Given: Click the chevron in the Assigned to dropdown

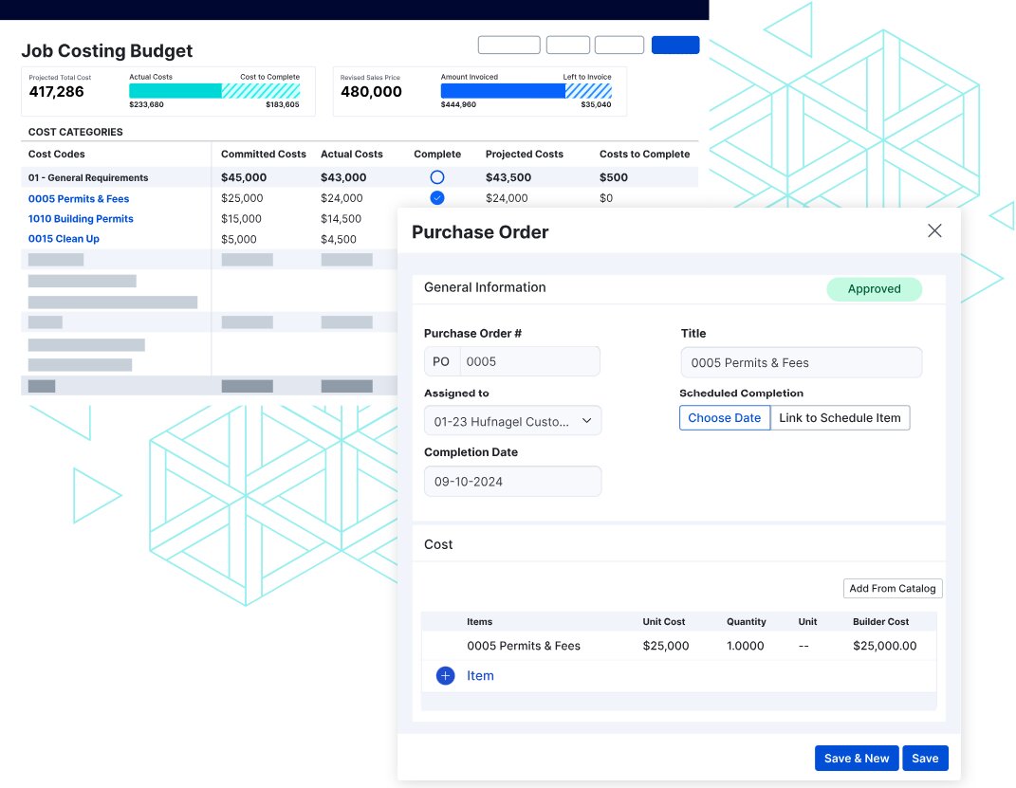Looking at the screenshot, I should pyautogui.click(x=586, y=420).
